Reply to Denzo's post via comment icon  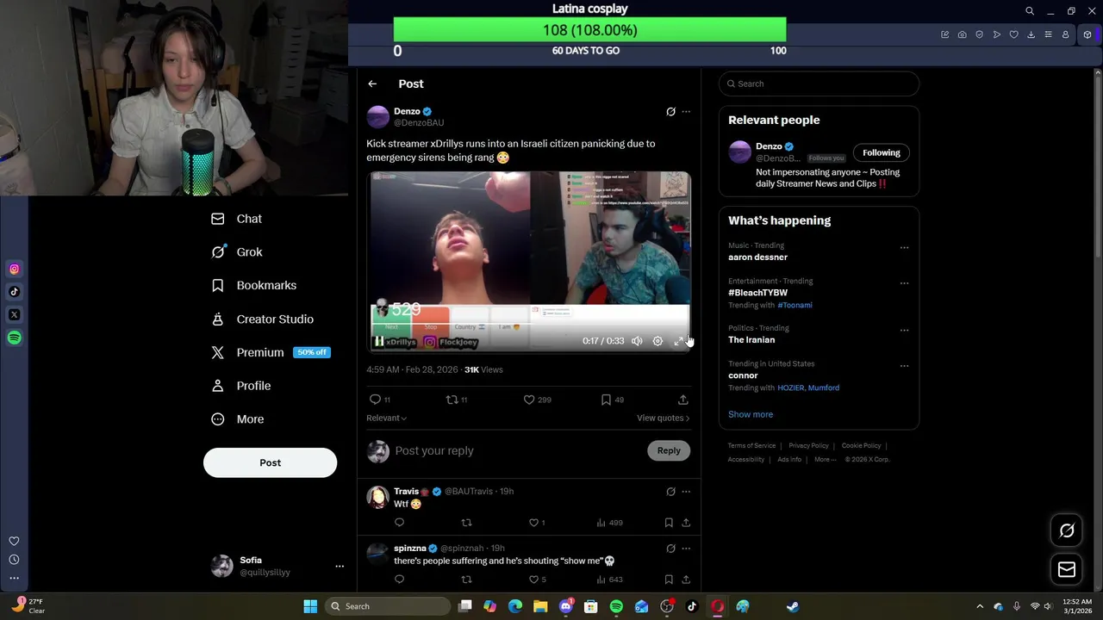point(375,400)
